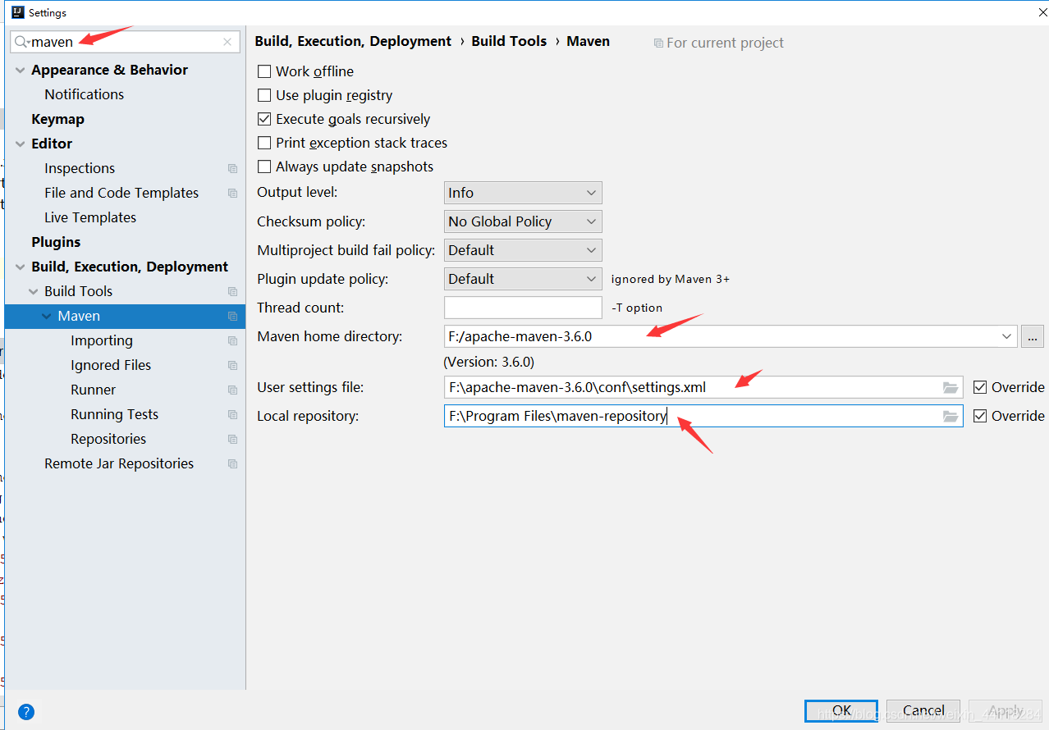Viewport: 1049px width, 730px height.
Task: Click the '-T option' hint text
Action: [637, 308]
